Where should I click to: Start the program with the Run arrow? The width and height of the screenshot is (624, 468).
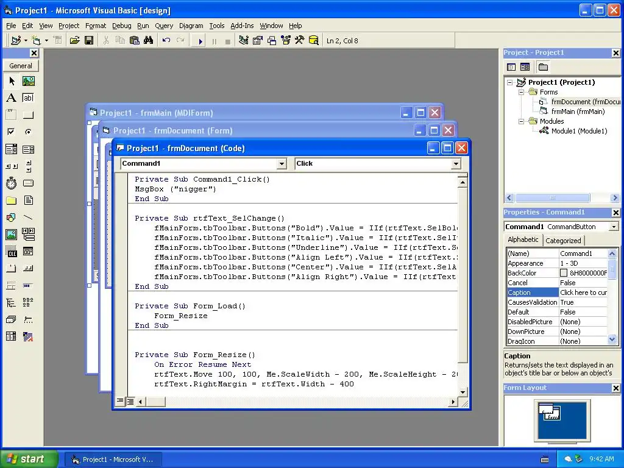pos(200,41)
